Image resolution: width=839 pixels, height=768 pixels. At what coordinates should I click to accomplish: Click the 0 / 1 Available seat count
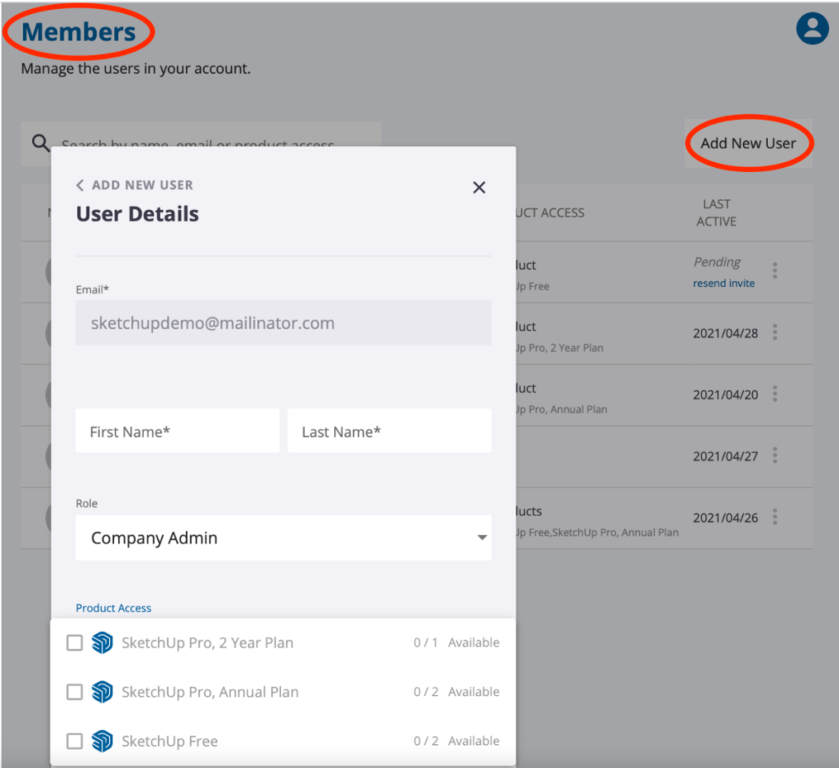[456, 643]
